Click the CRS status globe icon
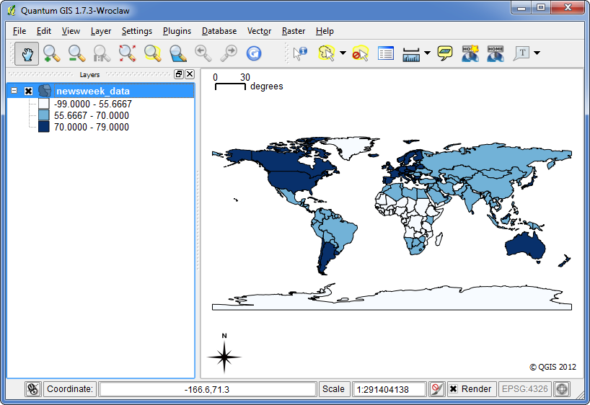This screenshot has height=405, width=590. coord(562,389)
